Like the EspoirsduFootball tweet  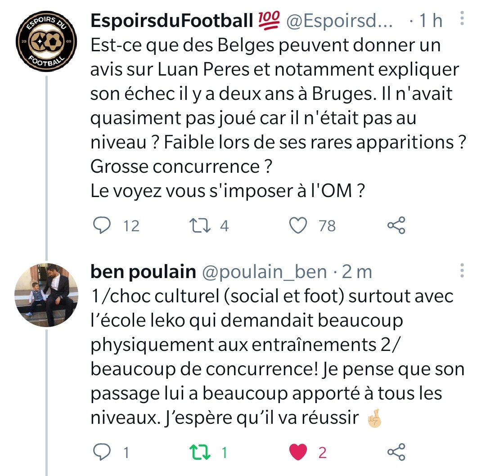coord(297,225)
